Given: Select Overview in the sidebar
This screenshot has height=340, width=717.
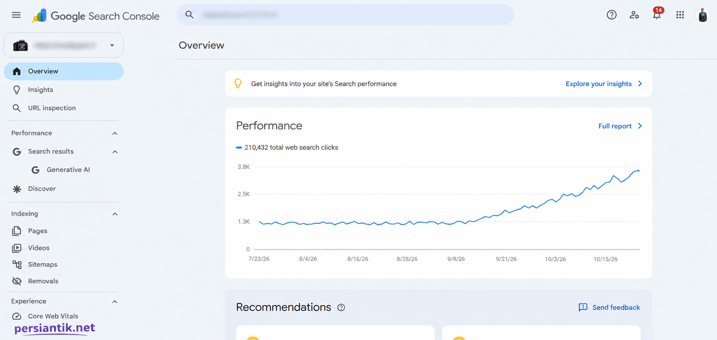Looking at the screenshot, I should point(64,71).
